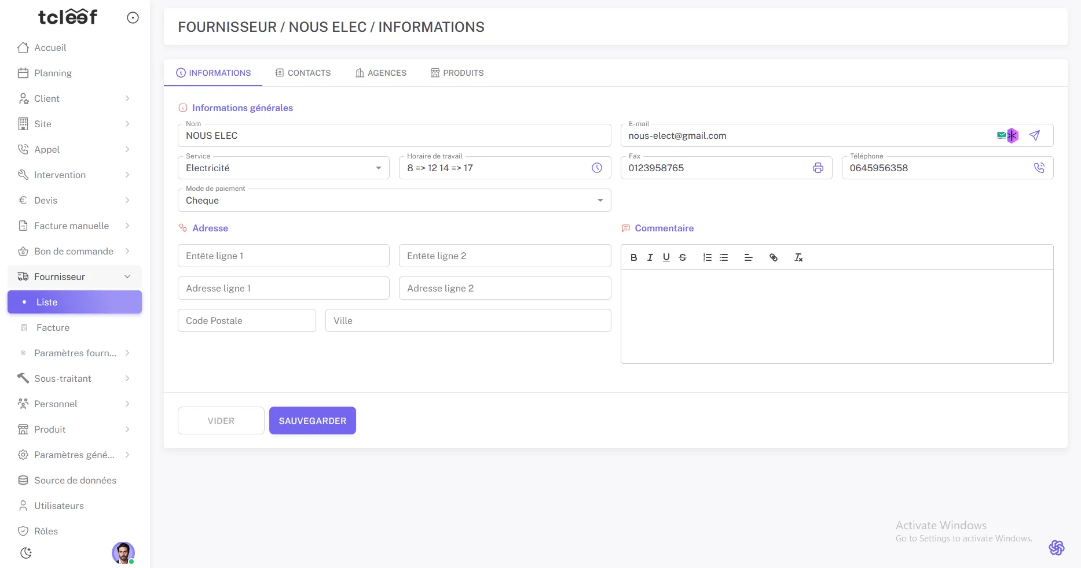Toggle dark mode with the moon icon
This screenshot has height=568, width=1081.
coord(26,553)
